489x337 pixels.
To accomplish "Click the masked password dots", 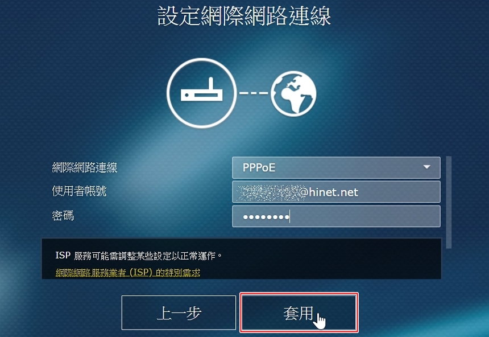I will (266, 216).
